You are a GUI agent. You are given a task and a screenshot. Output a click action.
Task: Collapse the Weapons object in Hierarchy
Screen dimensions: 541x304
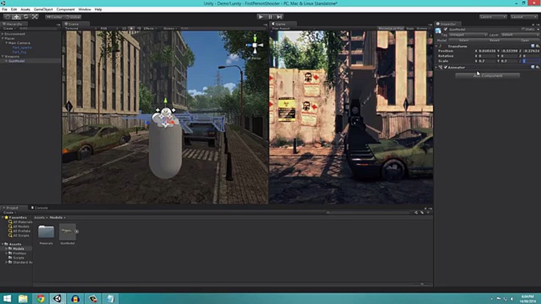point(3,56)
